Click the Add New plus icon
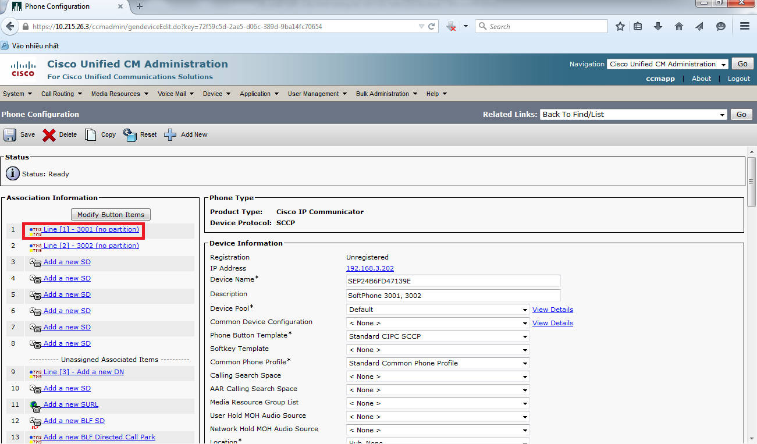The height and width of the screenshot is (444, 757). pyautogui.click(x=170, y=135)
